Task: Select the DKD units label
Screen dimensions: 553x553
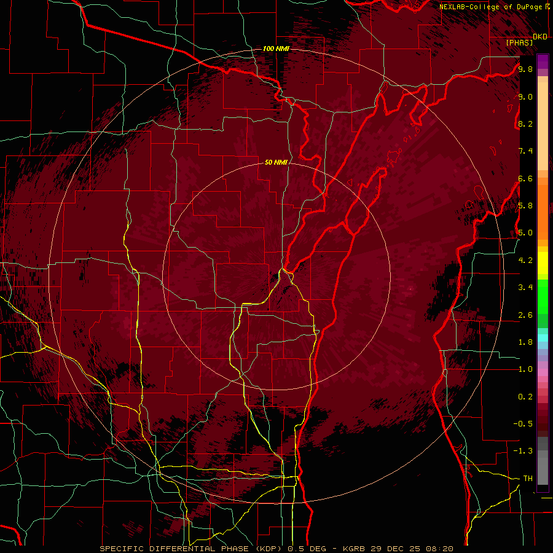Action: (540, 37)
